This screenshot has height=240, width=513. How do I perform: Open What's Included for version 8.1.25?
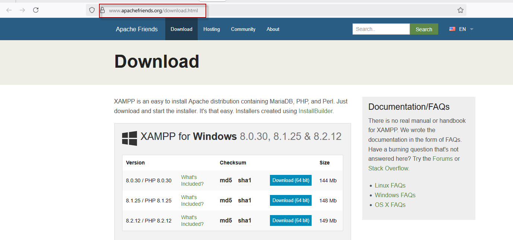coord(192,201)
